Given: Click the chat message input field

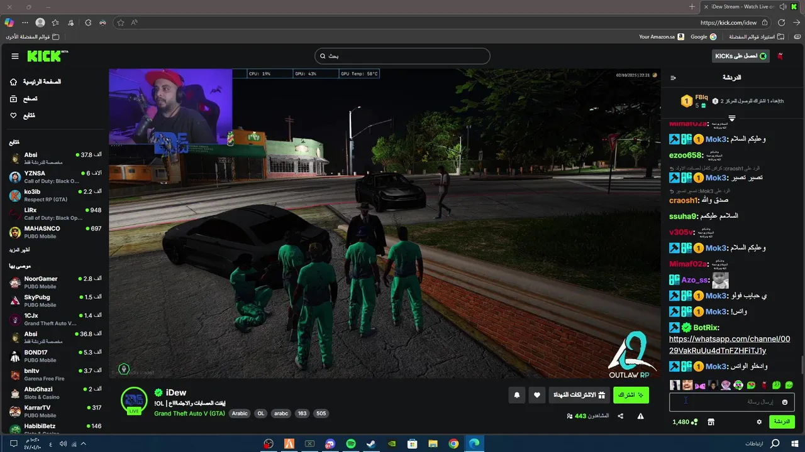Looking at the screenshot, I should 732,402.
